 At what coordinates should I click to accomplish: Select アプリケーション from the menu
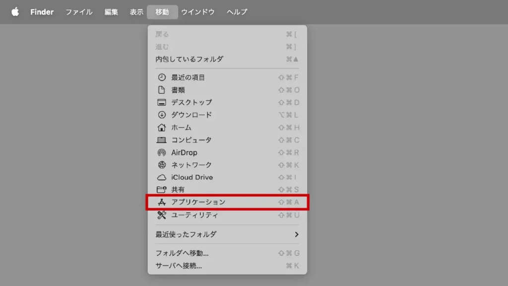(x=198, y=202)
